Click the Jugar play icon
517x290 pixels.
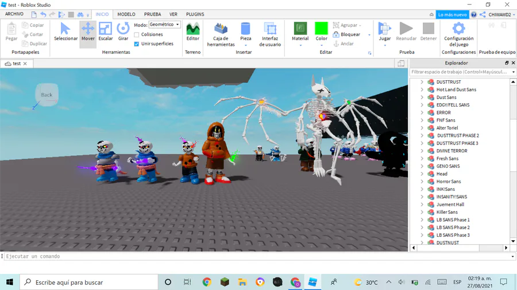pyautogui.click(x=384, y=29)
